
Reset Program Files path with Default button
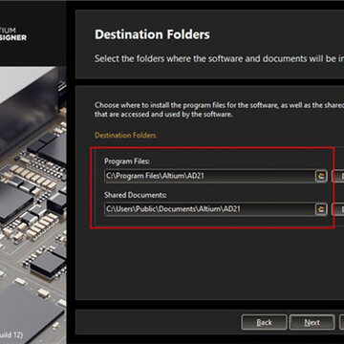tap(338, 176)
